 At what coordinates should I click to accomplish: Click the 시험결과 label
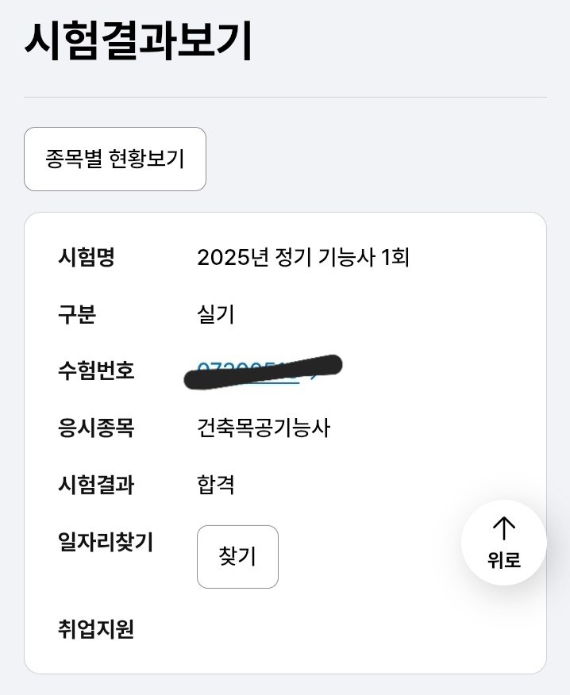click(x=96, y=484)
